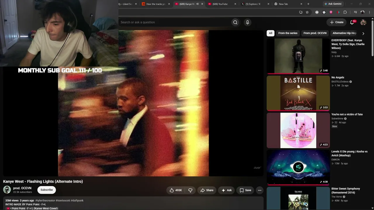This screenshot has width=374, height=210.
Task: Click the prod. OCEVN channel name
Action: [22, 188]
